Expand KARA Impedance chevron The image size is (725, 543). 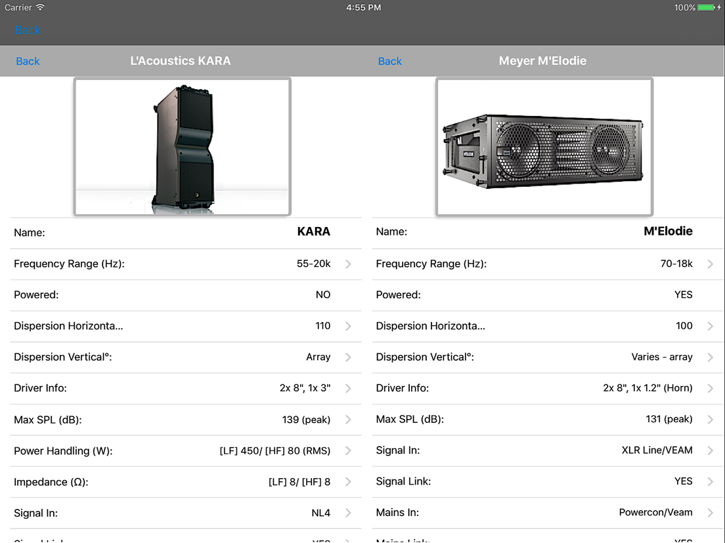click(348, 481)
